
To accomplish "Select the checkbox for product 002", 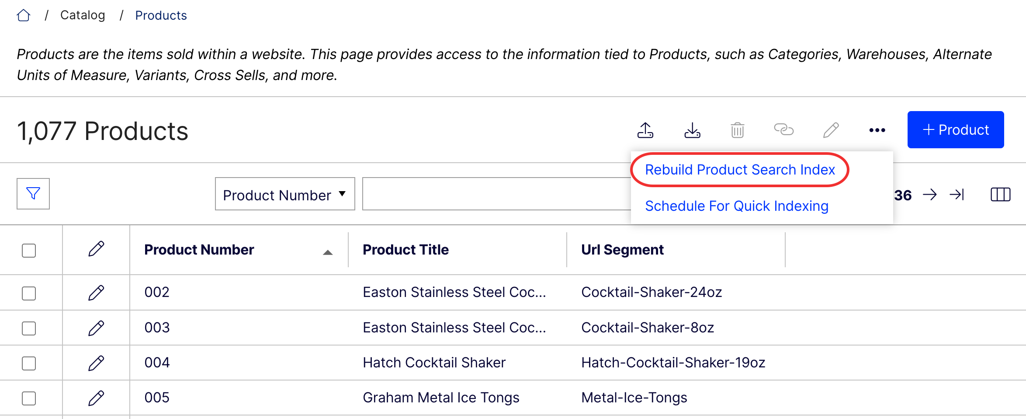I will point(28,292).
